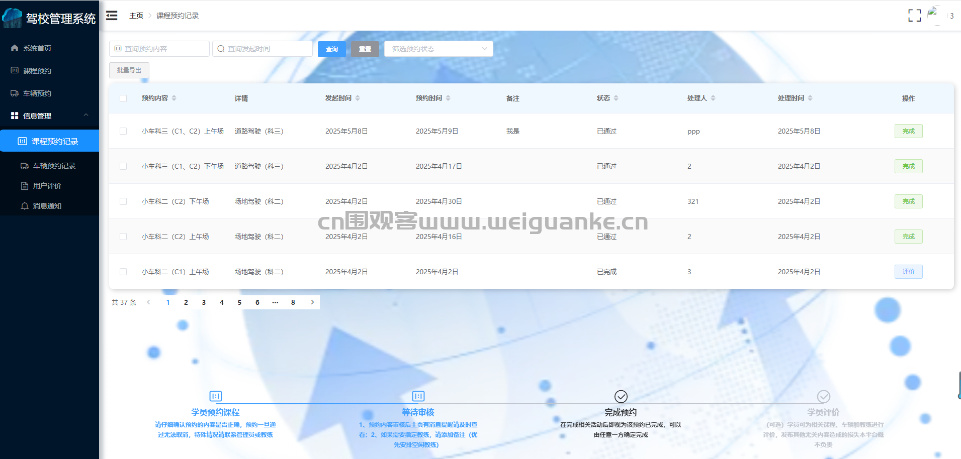This screenshot has width=961, height=459.
Task: Click the 课程预约 calendar icon in sidebar
Action: click(14, 70)
